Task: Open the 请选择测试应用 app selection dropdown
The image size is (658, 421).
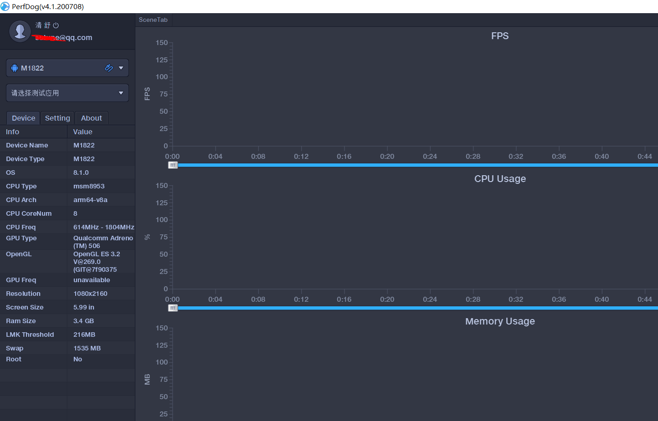Action: point(67,93)
